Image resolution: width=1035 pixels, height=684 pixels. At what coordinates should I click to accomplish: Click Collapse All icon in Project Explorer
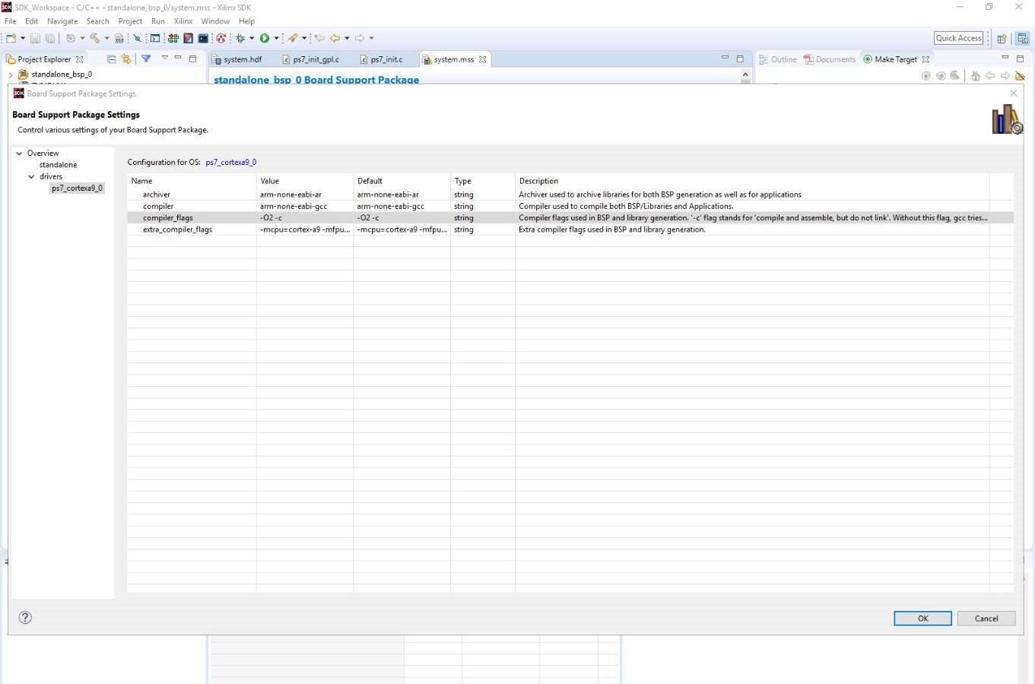coord(112,59)
